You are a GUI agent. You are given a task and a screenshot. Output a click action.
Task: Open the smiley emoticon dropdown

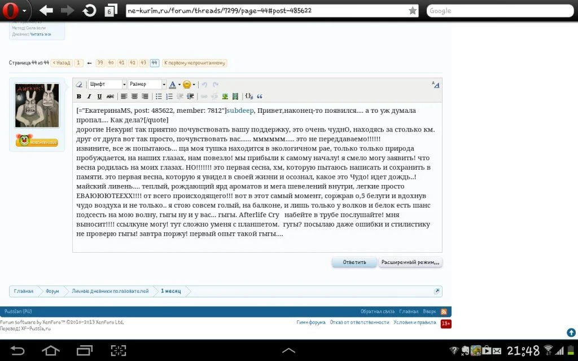pyautogui.click(x=189, y=85)
